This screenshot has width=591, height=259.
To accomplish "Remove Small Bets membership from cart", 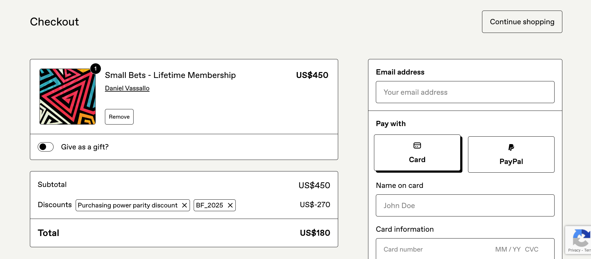I will click(x=119, y=117).
